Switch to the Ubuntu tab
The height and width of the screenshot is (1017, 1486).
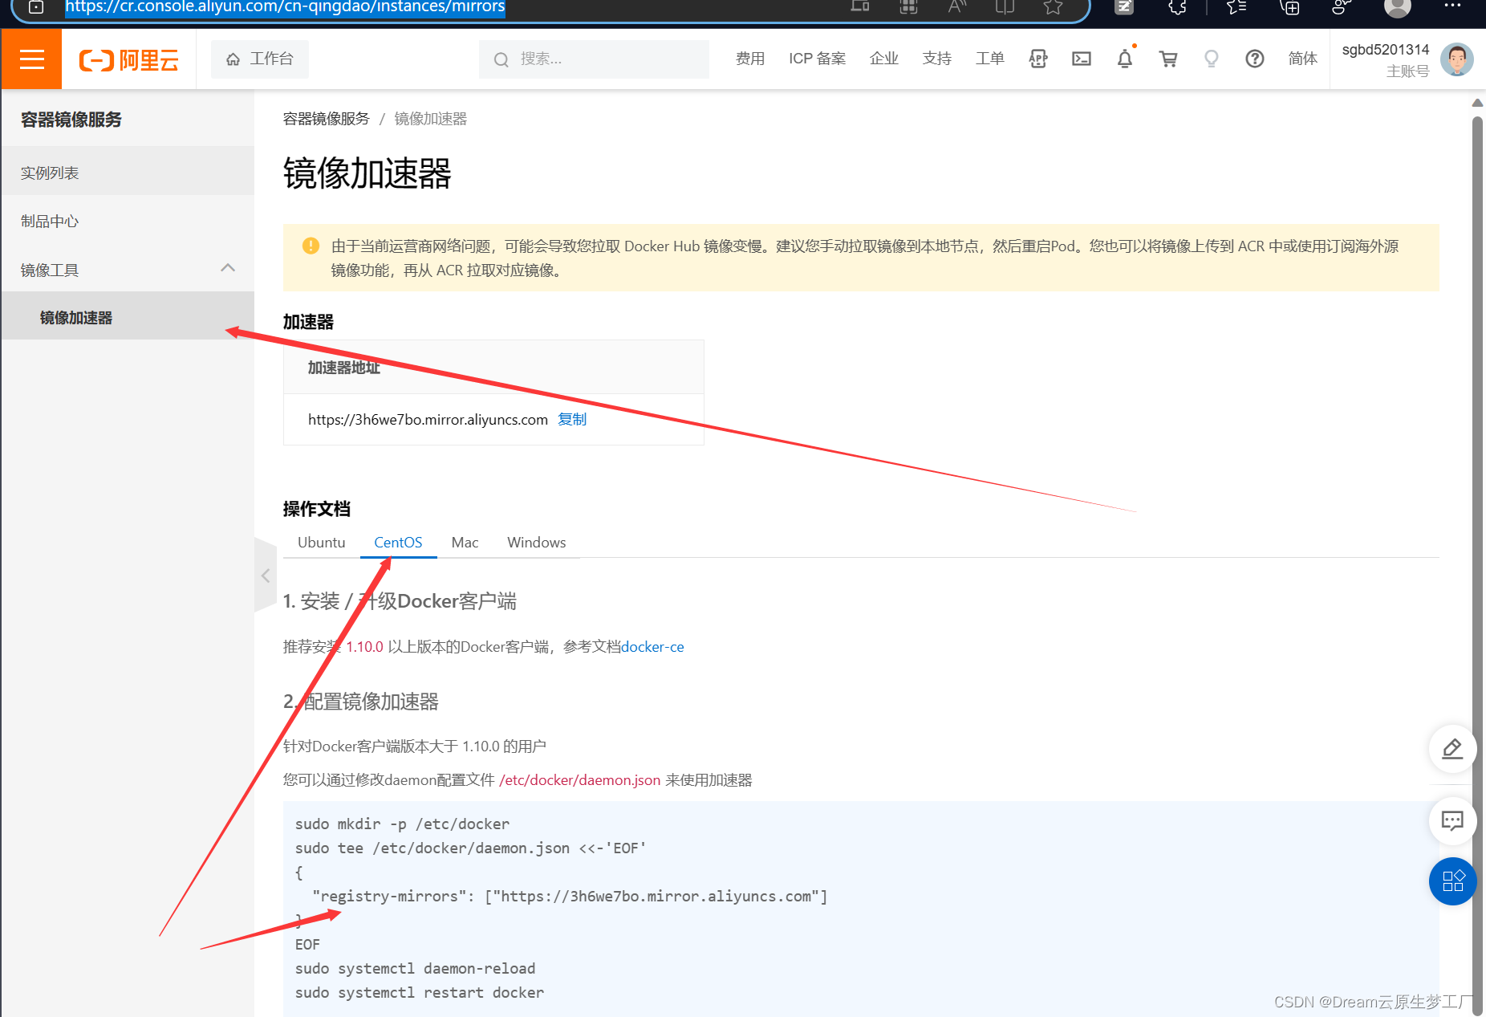tap(321, 542)
